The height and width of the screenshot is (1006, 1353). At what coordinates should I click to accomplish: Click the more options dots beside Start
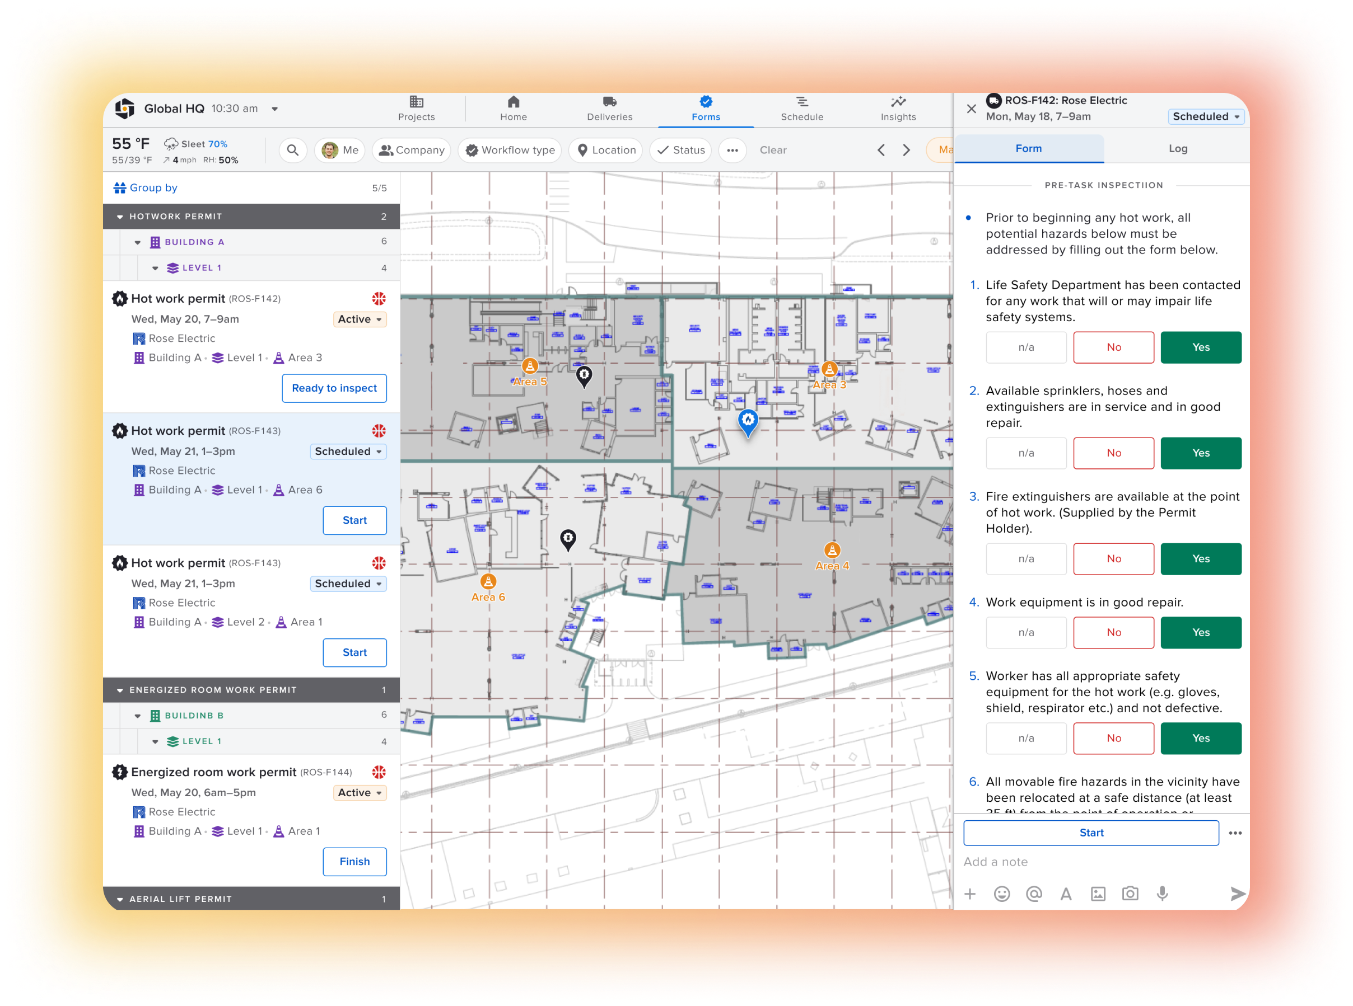(x=1235, y=833)
